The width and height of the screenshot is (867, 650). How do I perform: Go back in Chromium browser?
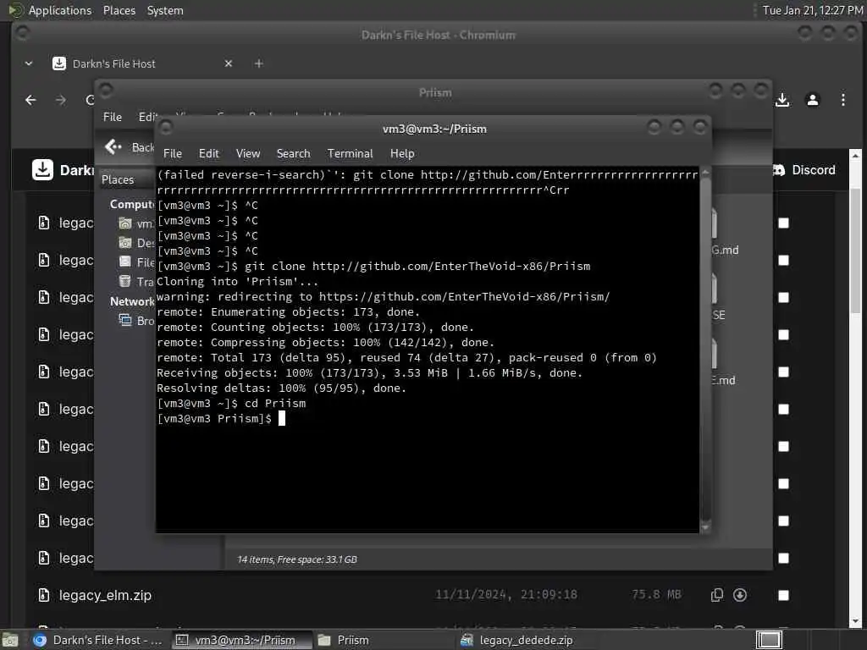[x=31, y=100]
